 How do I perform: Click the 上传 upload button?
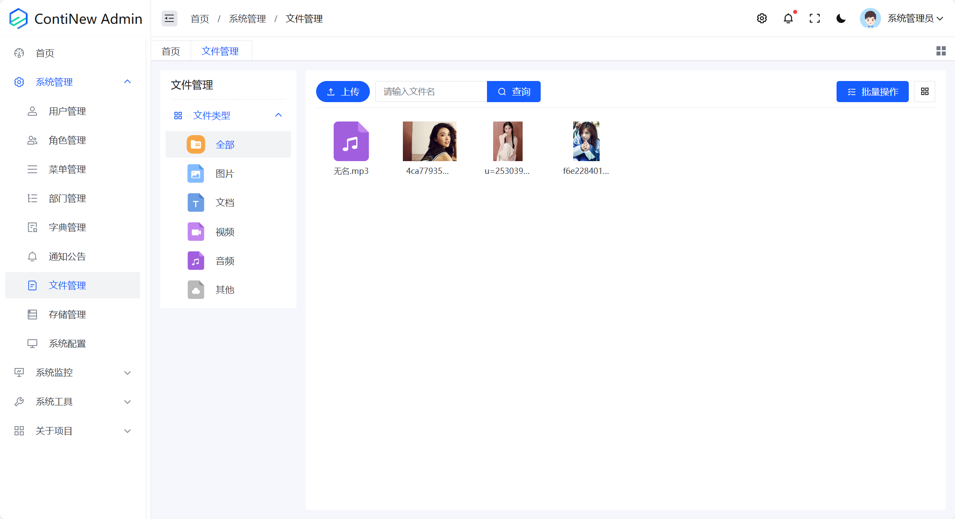point(343,91)
